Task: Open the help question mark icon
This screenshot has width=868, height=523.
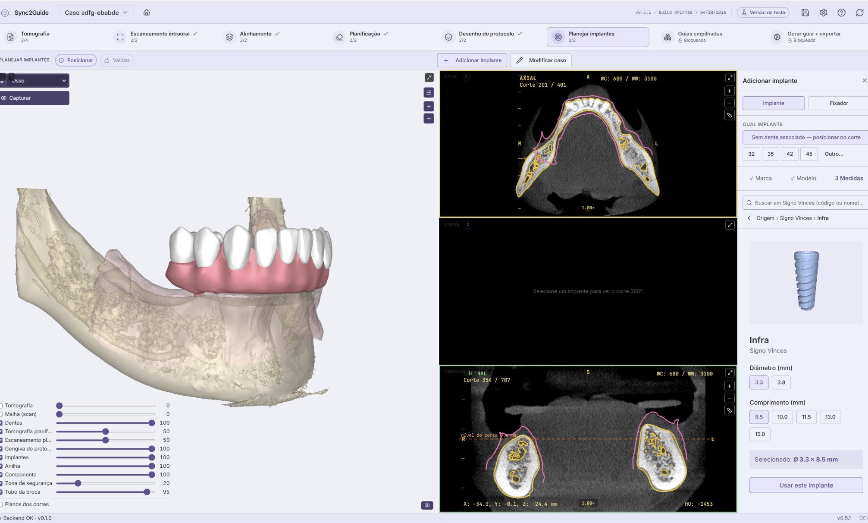Action: pos(841,13)
